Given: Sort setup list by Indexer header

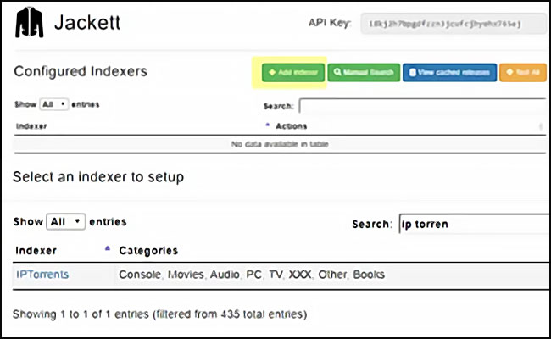Looking at the screenshot, I should (x=36, y=251).
